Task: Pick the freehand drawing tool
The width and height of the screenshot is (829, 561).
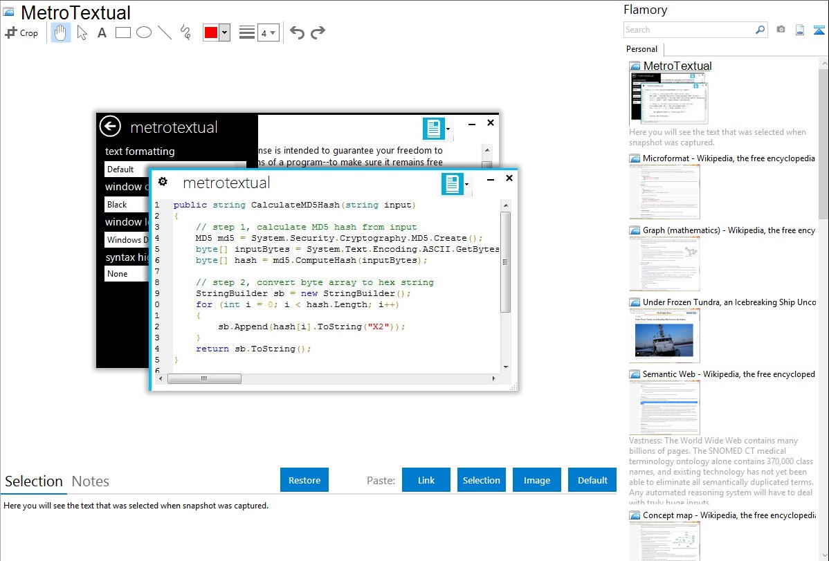Action: [x=185, y=33]
